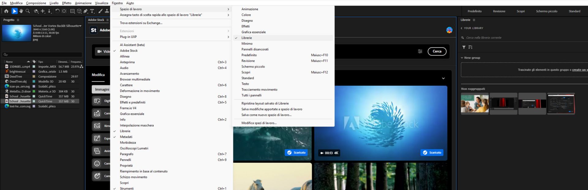Collapse the New group section in Librerie
This screenshot has height=190, width=588.
(462, 58)
